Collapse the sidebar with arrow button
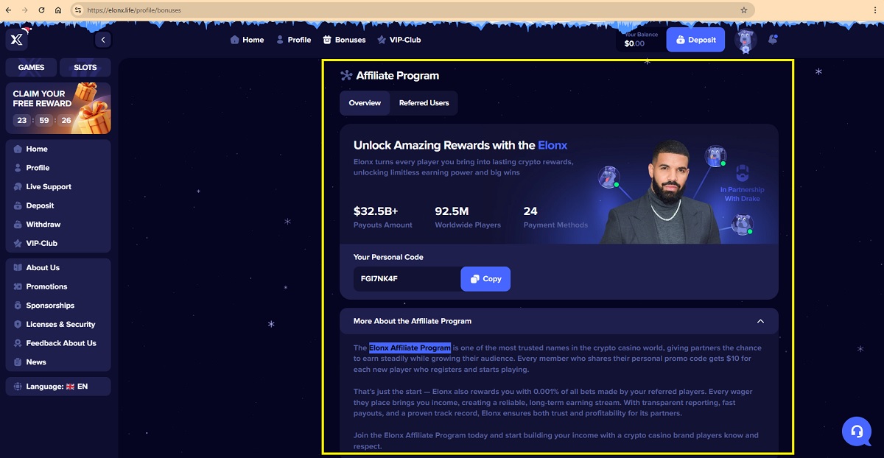Viewport: 884px width, 458px height. (103, 40)
